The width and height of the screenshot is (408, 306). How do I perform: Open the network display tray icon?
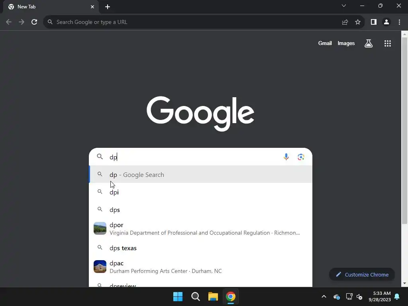(349, 296)
